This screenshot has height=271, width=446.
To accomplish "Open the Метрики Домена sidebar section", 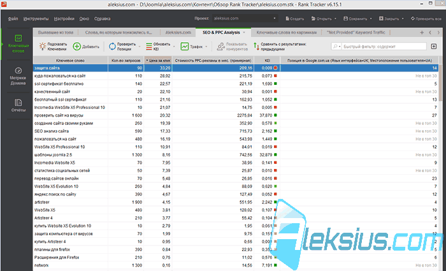I will tap(18, 77).
